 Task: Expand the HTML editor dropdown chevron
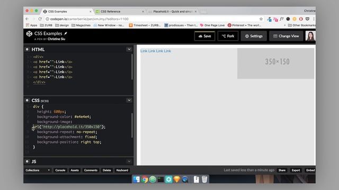[x=129, y=49]
